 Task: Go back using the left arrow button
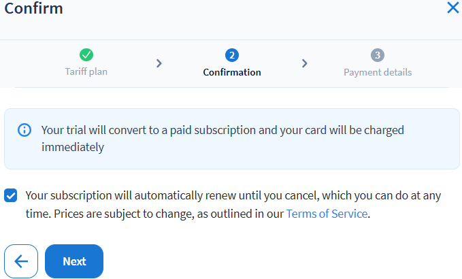pos(21,261)
